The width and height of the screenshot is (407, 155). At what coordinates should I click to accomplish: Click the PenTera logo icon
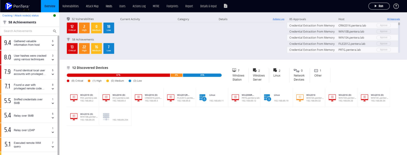[x=9, y=6]
